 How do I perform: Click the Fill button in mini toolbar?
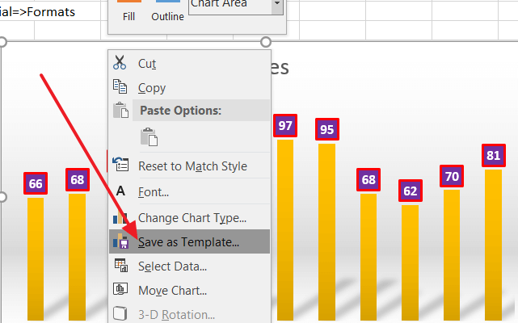click(x=128, y=10)
